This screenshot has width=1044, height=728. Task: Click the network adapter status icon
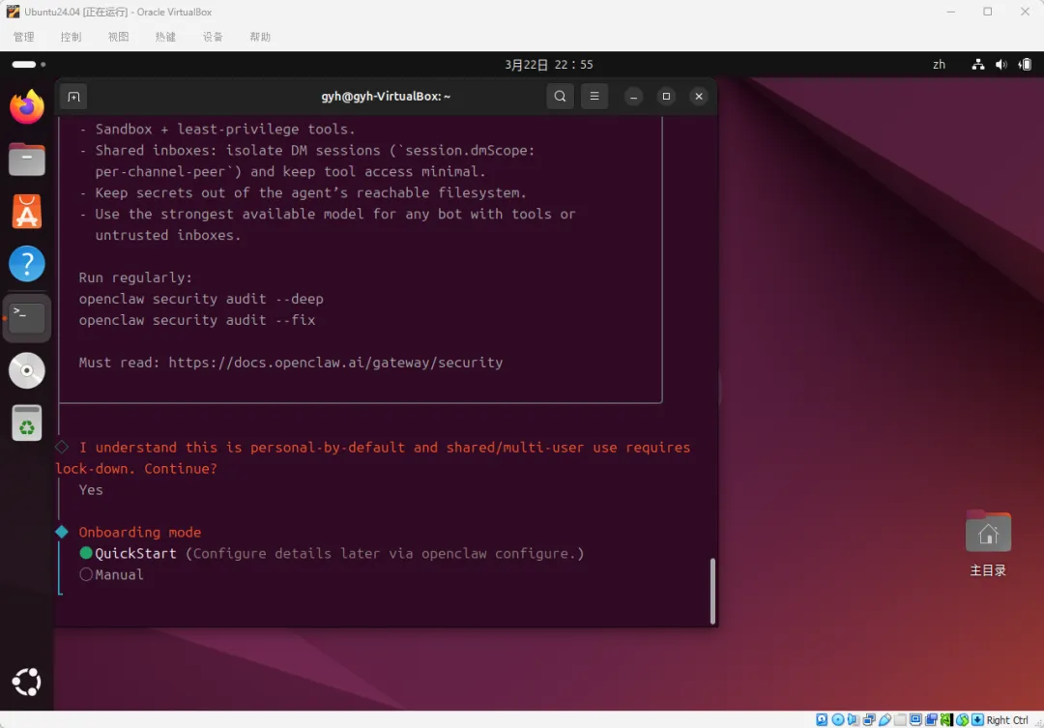pyautogui.click(x=869, y=719)
